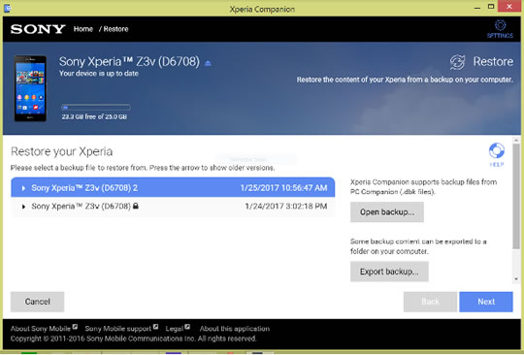Click the Export backup... button
The height and width of the screenshot is (355, 524).
(x=389, y=272)
